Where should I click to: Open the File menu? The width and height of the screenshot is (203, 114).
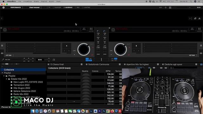[x=20, y=1]
